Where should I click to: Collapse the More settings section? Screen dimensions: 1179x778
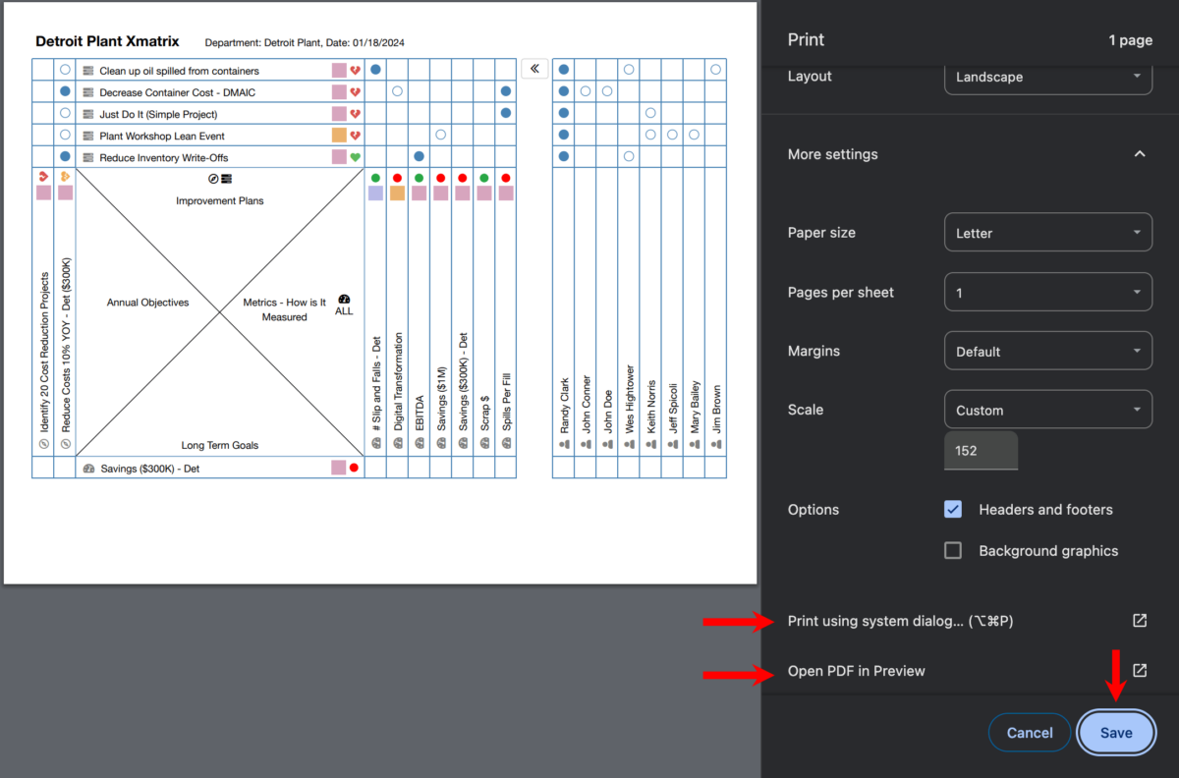tap(1140, 153)
